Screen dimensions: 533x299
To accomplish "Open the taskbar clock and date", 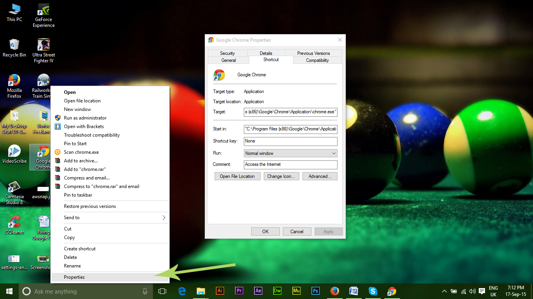I will [x=516, y=291].
